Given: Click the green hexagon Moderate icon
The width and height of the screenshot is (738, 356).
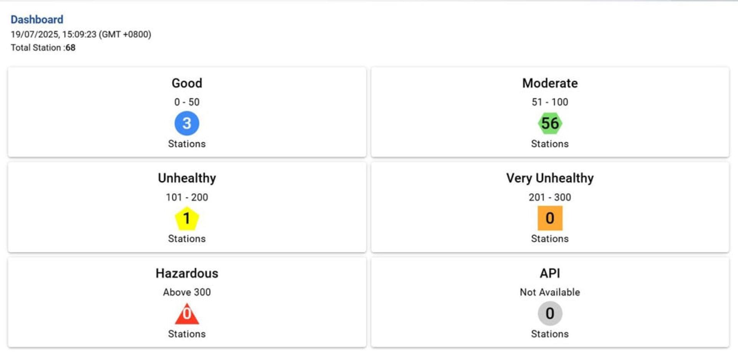Looking at the screenshot, I should pyautogui.click(x=550, y=123).
